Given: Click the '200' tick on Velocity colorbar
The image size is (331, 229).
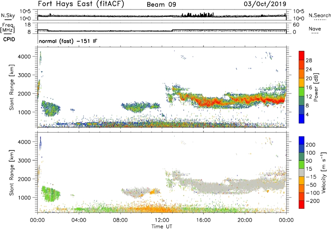Looking at the screenshot, I should pyautogui.click(x=311, y=145).
